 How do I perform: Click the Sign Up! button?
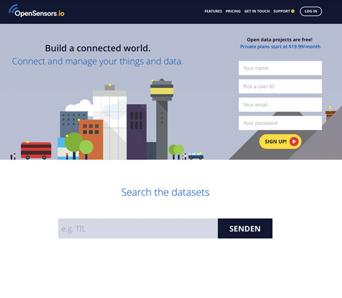(280, 141)
